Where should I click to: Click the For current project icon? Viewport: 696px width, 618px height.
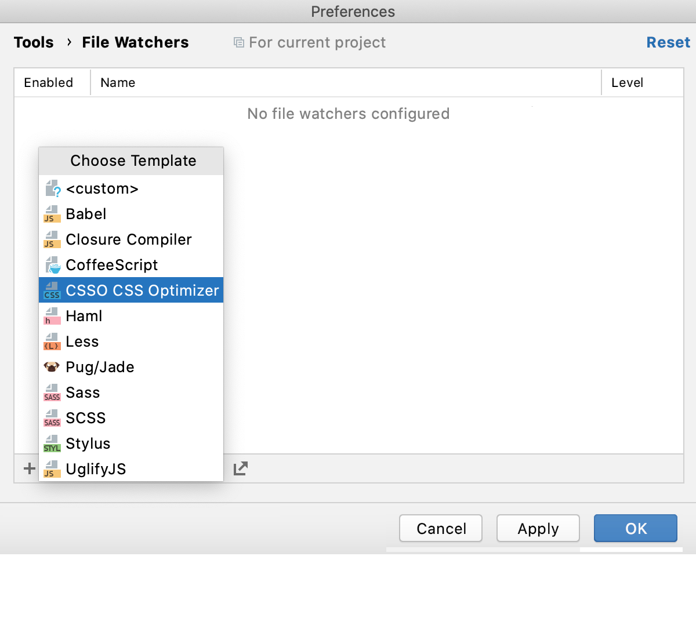(238, 42)
